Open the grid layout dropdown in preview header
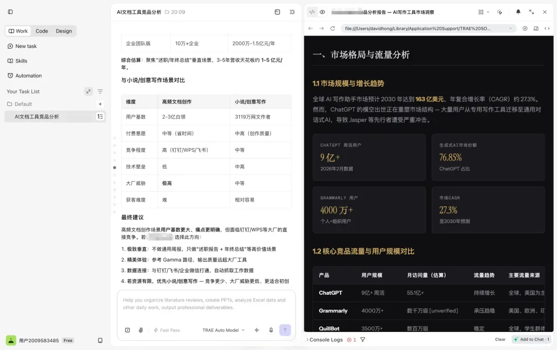The height and width of the screenshot is (350, 557). (x=483, y=12)
